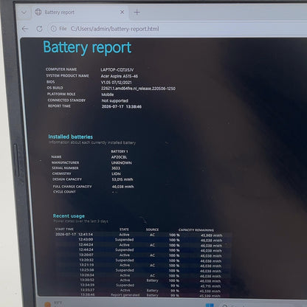Select the "OS BUILD" label
The width and height of the screenshot is (307, 307).
55,88
